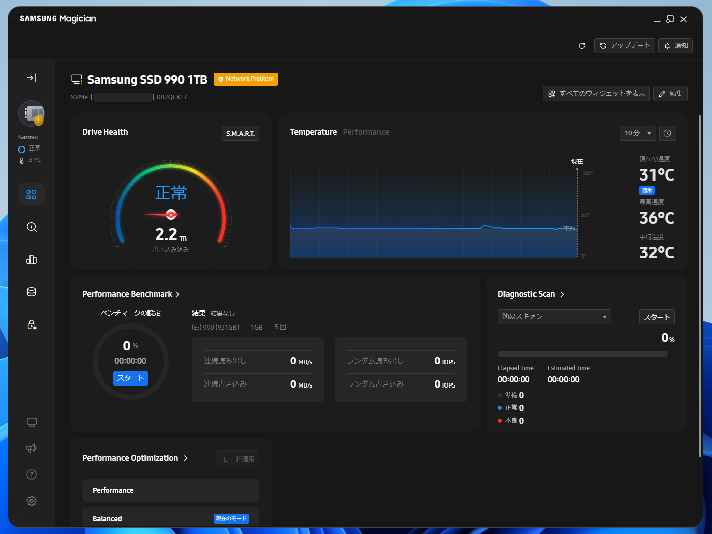This screenshot has height=534, width=712.
Task: Open the 通知 notifications button
Action: (x=675, y=46)
